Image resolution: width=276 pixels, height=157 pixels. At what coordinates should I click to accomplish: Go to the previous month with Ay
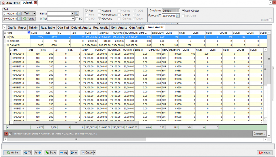coord(38,153)
